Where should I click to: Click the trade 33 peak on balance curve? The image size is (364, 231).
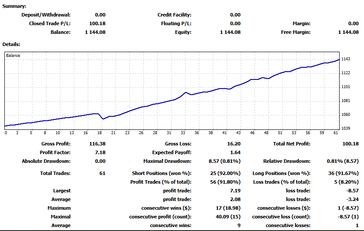[x=185, y=92]
